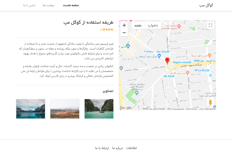The height and width of the screenshot is (155, 232).
Task: Click the university pin near green park
Action: [137, 93]
